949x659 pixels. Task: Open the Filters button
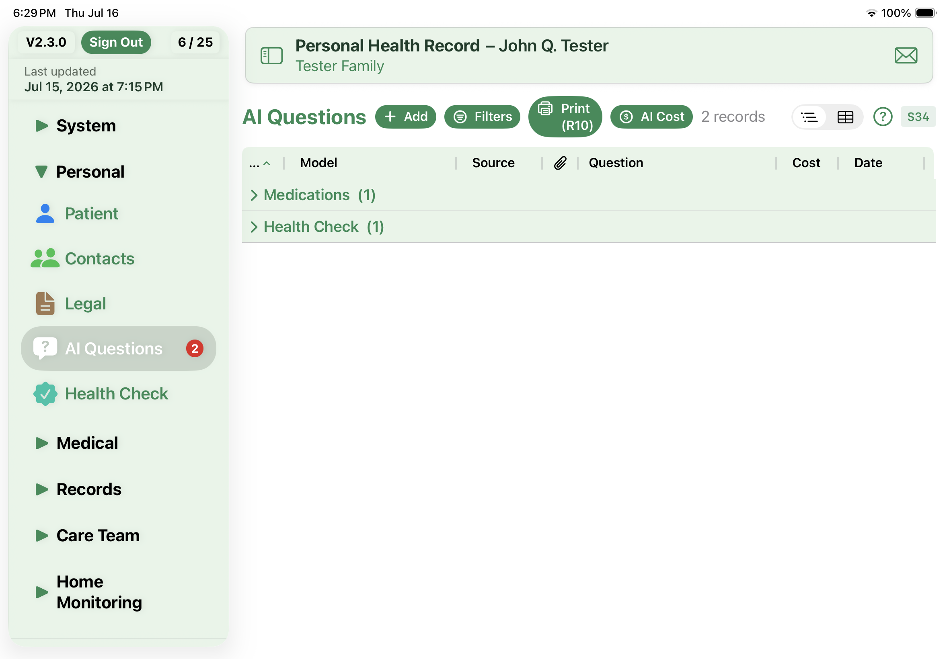[482, 117]
